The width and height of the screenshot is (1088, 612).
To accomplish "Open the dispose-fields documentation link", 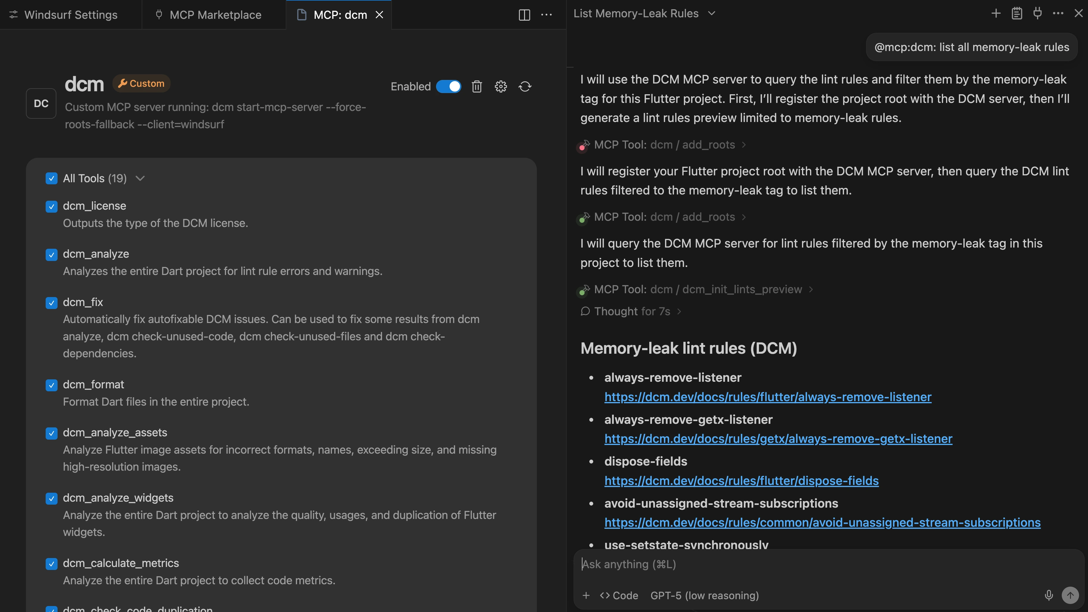I will pos(741,481).
